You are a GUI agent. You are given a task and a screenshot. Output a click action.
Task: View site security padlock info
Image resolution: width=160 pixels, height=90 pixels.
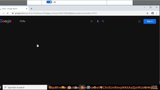pyautogui.click(x=13, y=13)
